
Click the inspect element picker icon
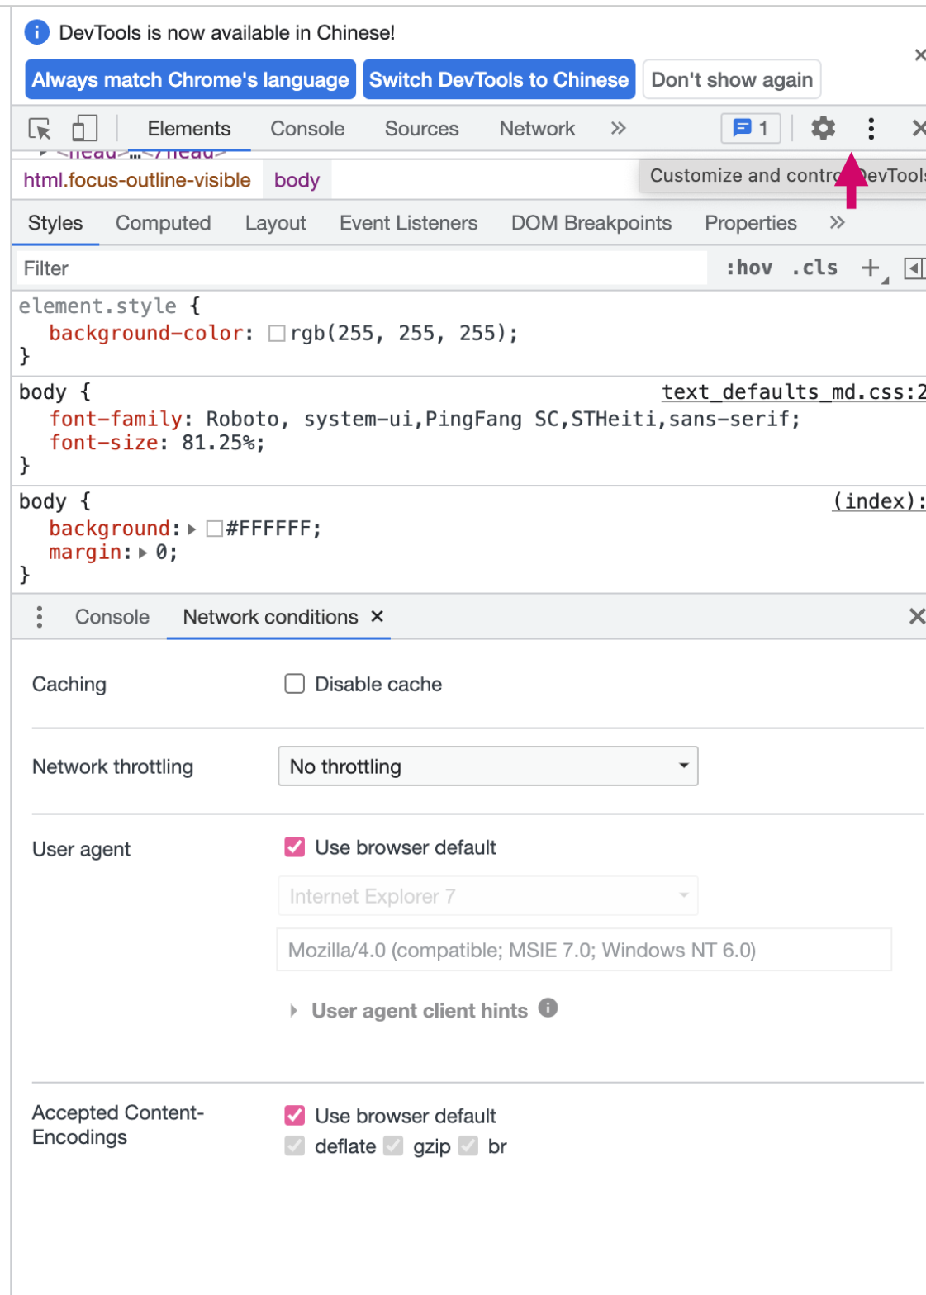(x=40, y=129)
